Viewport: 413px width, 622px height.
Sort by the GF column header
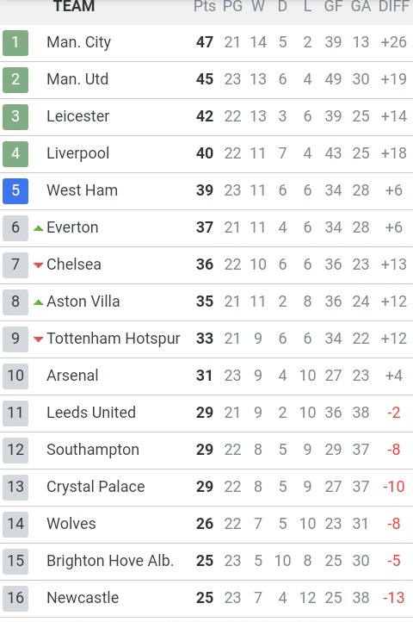click(333, 6)
